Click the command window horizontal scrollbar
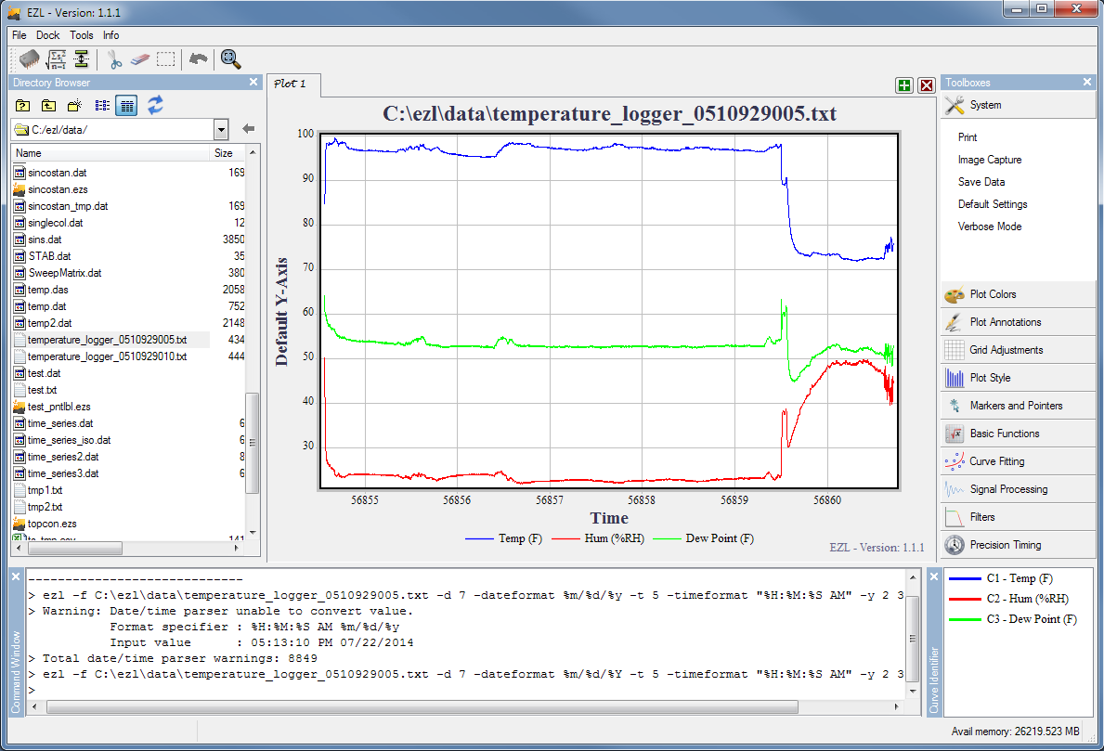1104x751 pixels. click(x=422, y=706)
